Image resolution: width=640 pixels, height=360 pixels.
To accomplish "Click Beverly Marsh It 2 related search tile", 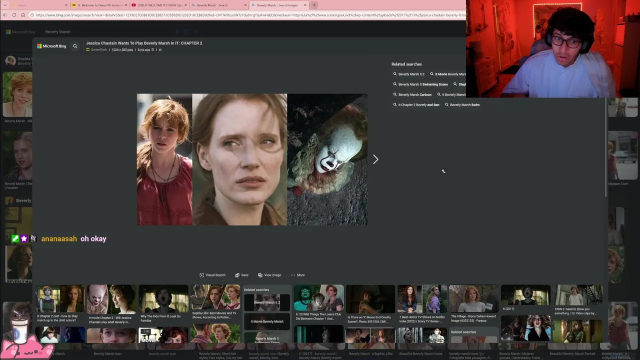I will 267,302.
